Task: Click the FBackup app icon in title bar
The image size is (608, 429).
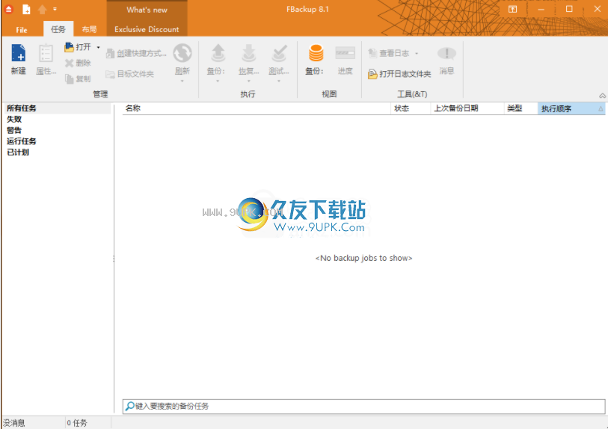Action: tap(8, 9)
